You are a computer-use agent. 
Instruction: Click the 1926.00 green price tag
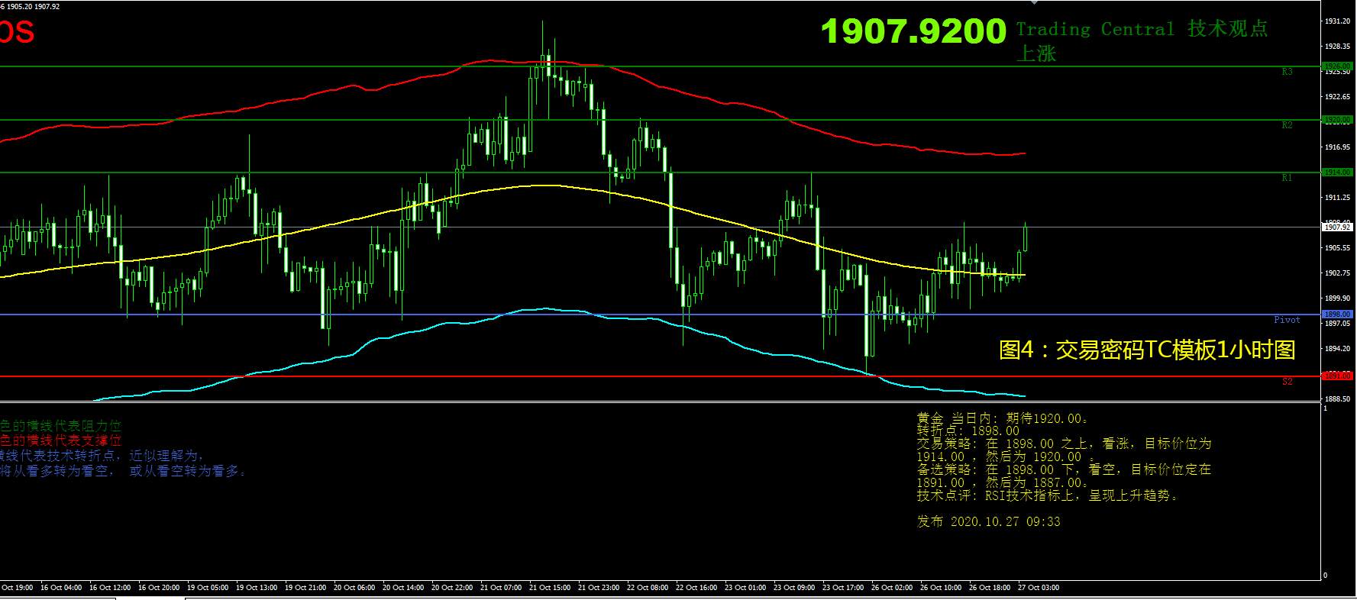(1337, 66)
